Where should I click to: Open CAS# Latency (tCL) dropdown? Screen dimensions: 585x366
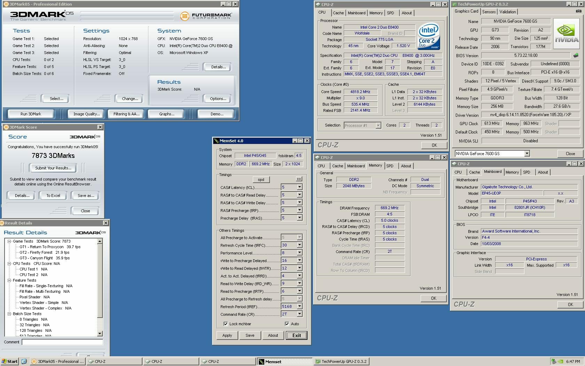click(299, 187)
